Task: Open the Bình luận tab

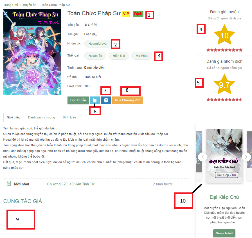Action: [69, 117]
